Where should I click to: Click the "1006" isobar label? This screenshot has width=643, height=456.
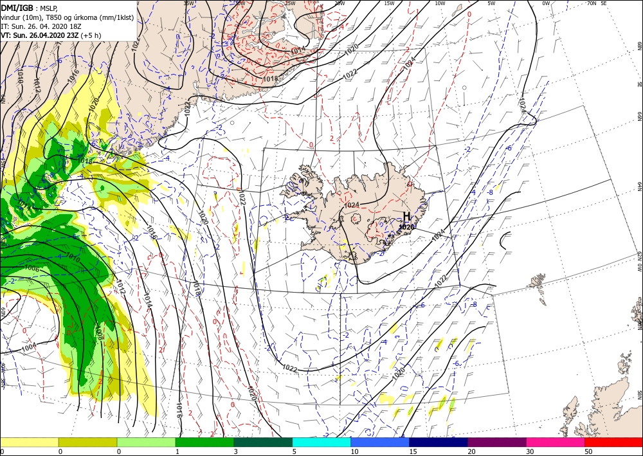coord(32,269)
